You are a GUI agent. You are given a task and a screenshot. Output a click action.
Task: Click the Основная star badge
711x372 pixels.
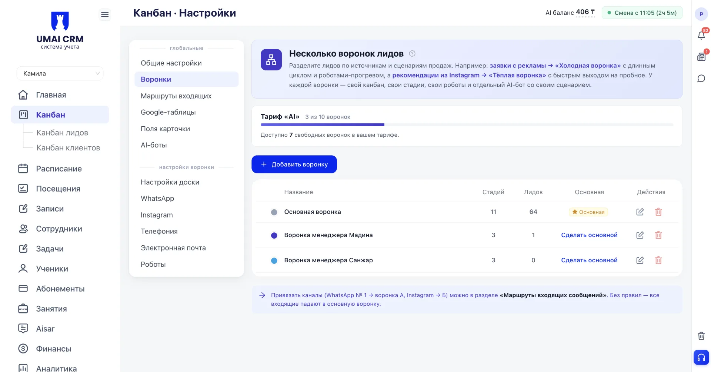click(588, 212)
